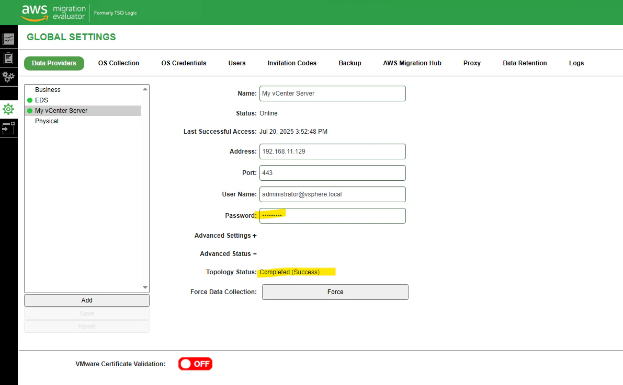Screen dimensions: 623x385
Task: Open AWS Migration Hub tab
Action: pyautogui.click(x=412, y=63)
